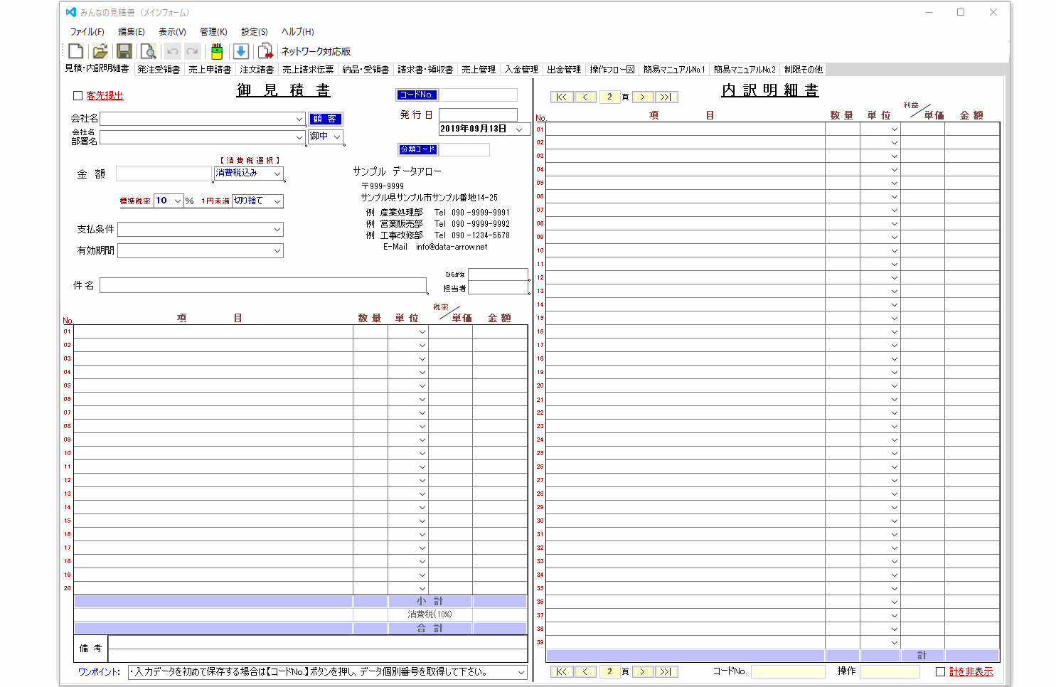The width and height of the screenshot is (1056, 687).
Task: Click the Undo arrow icon
Action: pyautogui.click(x=173, y=51)
